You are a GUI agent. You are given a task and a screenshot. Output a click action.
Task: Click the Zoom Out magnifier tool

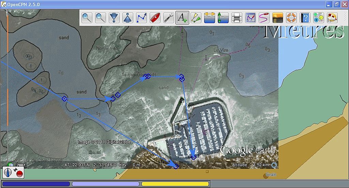[x=101, y=18]
